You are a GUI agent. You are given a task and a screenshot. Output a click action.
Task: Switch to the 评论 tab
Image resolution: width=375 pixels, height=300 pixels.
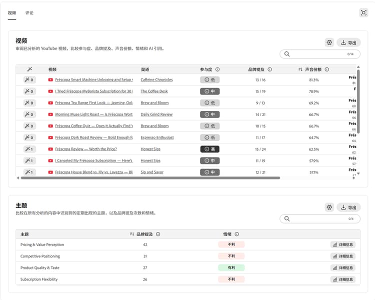[29, 13]
